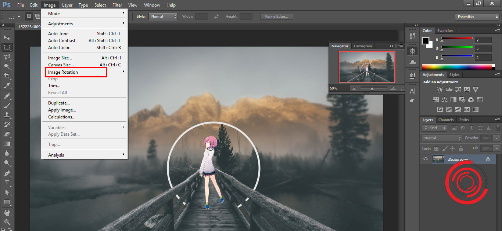Select the Eraser tool
502x231 pixels.
(x=7, y=134)
